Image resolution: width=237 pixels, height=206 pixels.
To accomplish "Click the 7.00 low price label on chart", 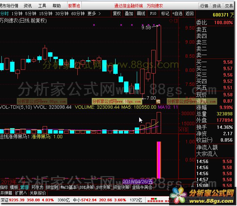I will click(x=151, y=98).
